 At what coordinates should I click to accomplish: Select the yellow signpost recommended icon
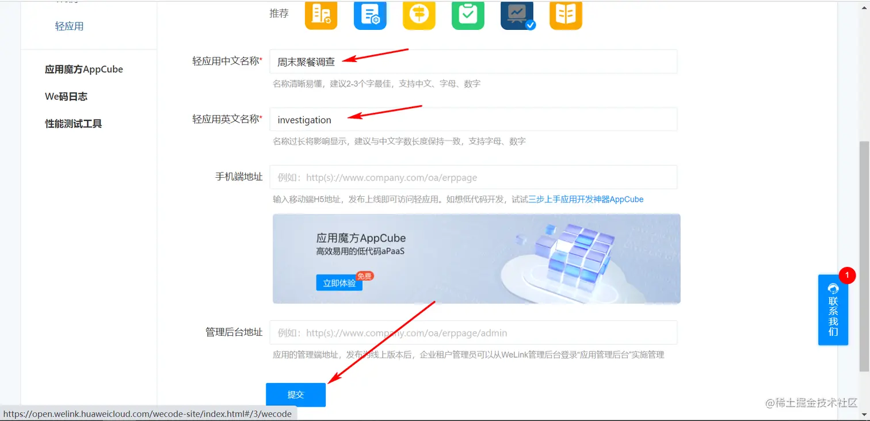[419, 15]
